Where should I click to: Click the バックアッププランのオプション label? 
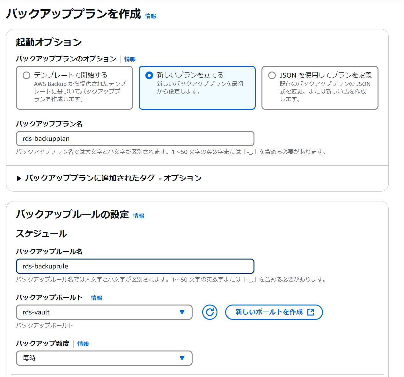point(66,59)
